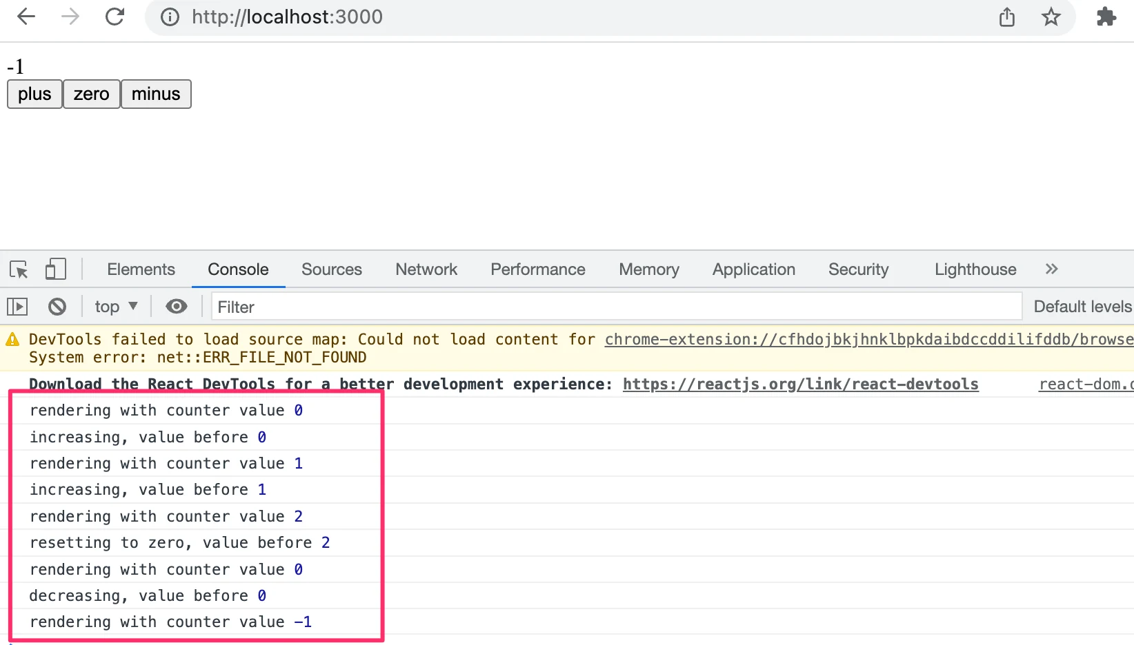Bookmark this page with the star icon
The width and height of the screenshot is (1134, 645).
[x=1051, y=17]
